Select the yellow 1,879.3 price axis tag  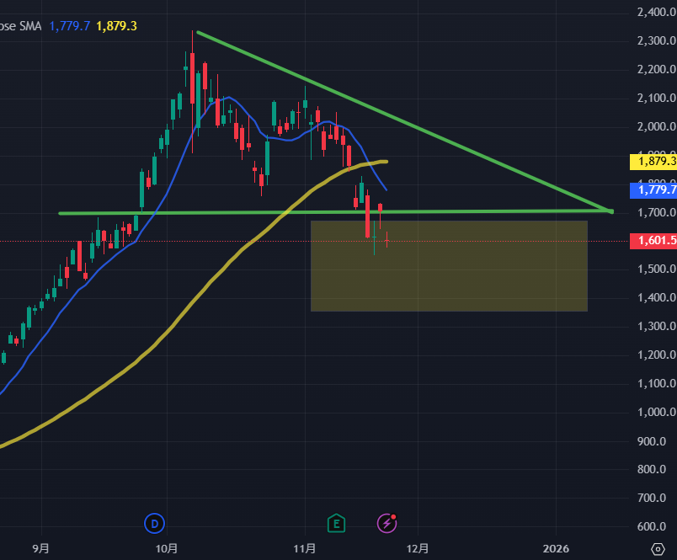(653, 160)
